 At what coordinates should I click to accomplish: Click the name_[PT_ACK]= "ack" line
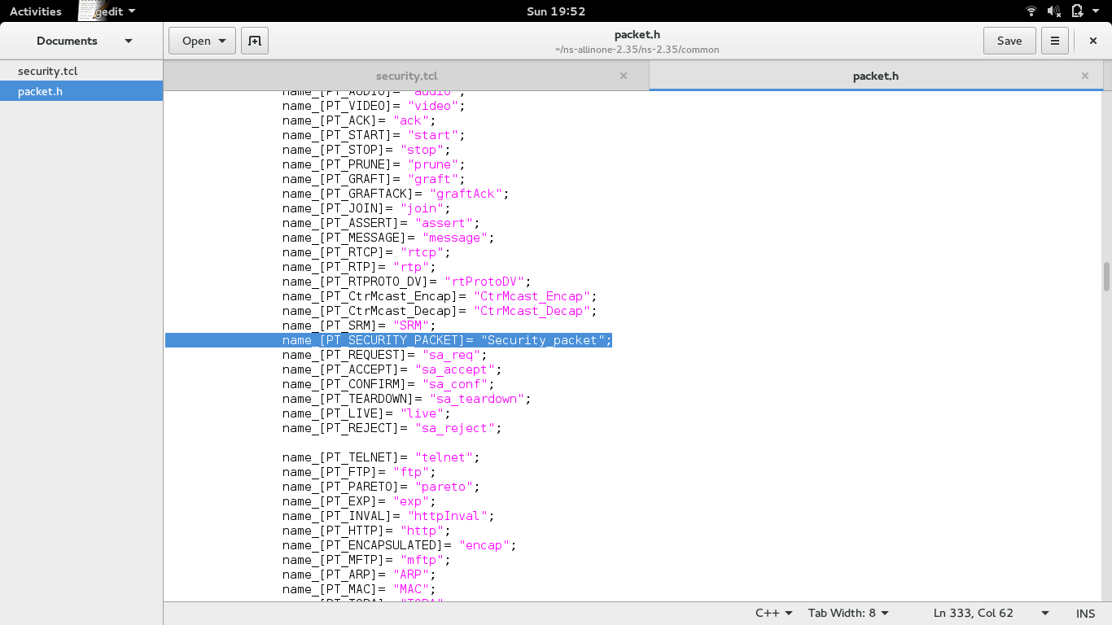(x=359, y=120)
